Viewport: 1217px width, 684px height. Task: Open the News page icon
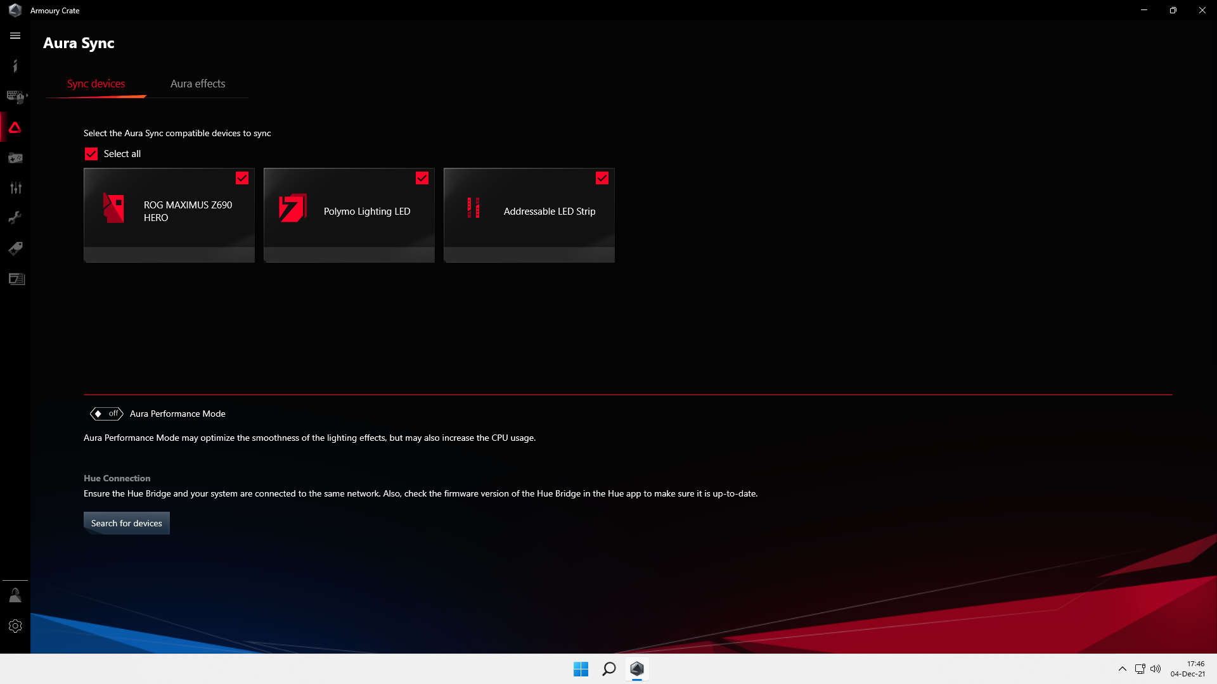point(16,279)
